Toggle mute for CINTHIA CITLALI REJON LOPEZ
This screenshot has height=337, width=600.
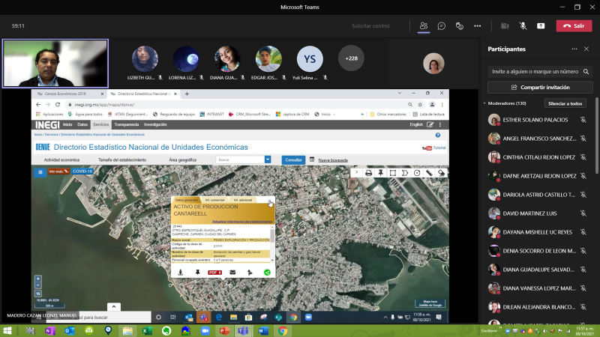(583, 157)
